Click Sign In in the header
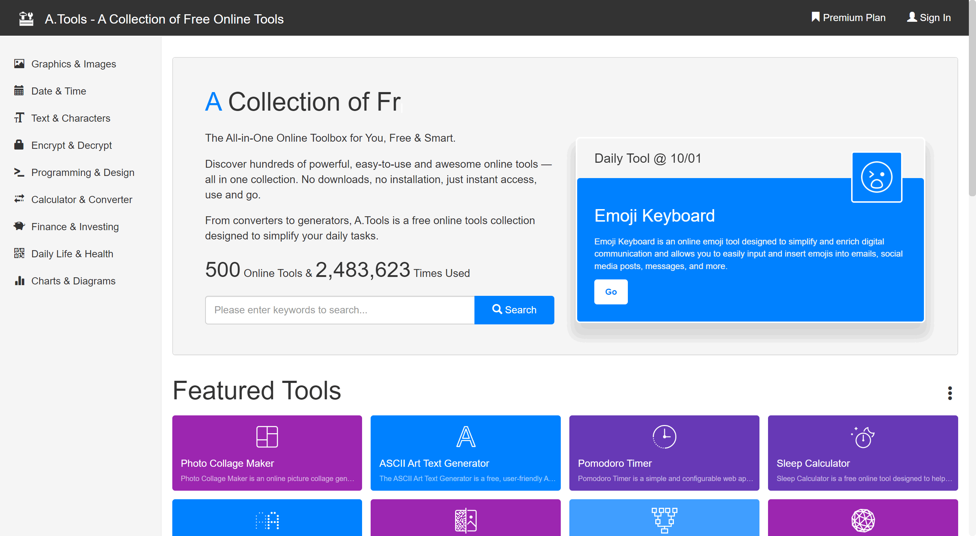 pos(929,17)
